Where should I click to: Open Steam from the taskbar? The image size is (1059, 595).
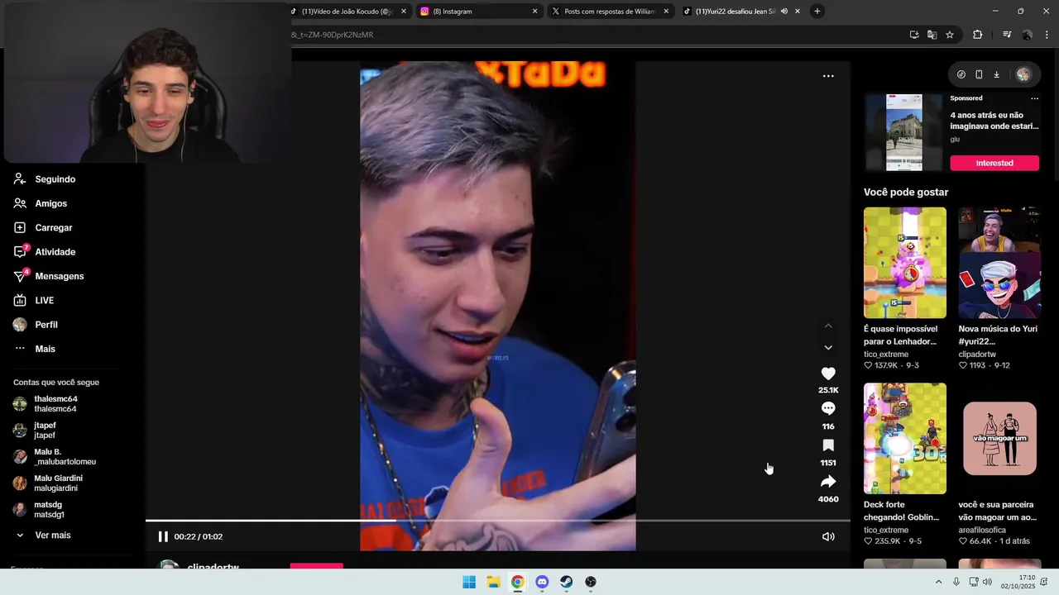(566, 582)
